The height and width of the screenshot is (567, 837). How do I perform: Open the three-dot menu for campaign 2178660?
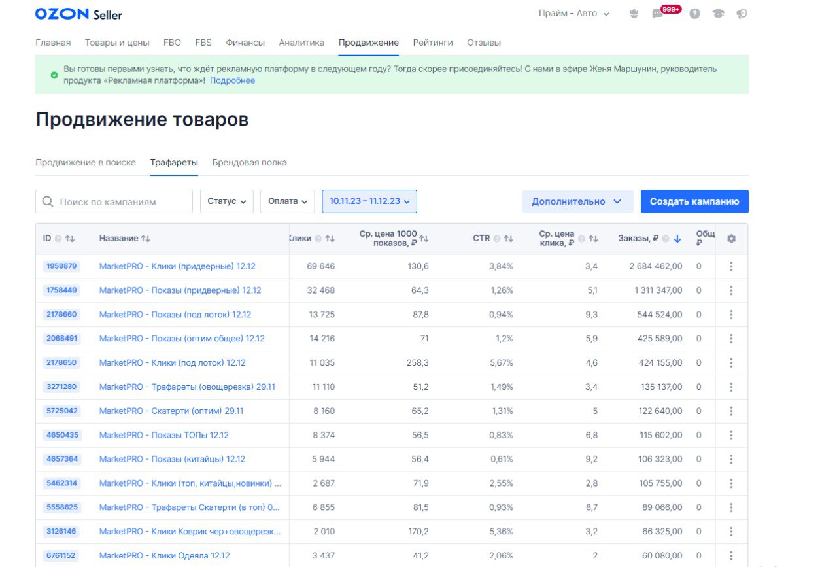coord(731,315)
